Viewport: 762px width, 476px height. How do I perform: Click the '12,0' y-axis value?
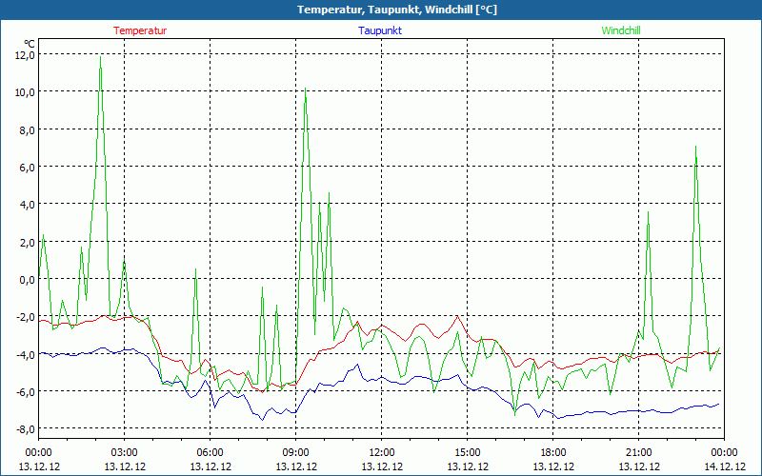[25, 55]
